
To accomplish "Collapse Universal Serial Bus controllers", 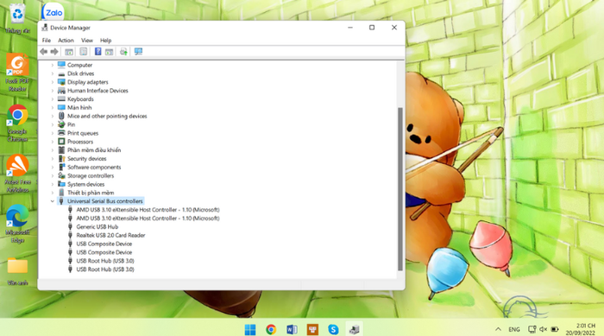I will pyautogui.click(x=53, y=201).
